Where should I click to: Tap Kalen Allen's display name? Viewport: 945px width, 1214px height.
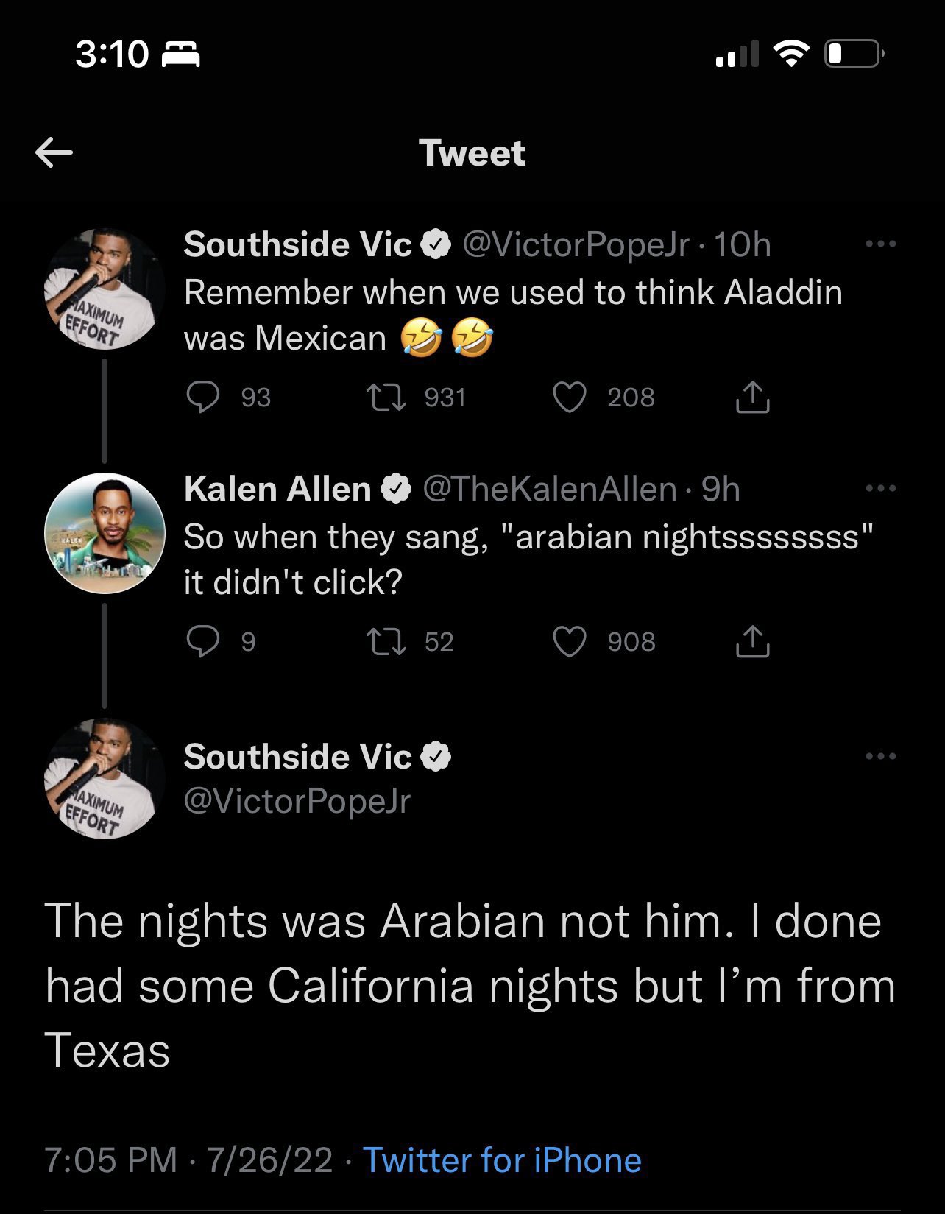click(277, 489)
